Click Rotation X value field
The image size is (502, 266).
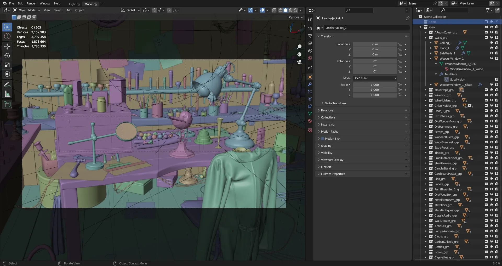pos(375,61)
